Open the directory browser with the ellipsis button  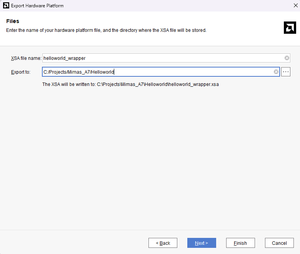pos(285,72)
